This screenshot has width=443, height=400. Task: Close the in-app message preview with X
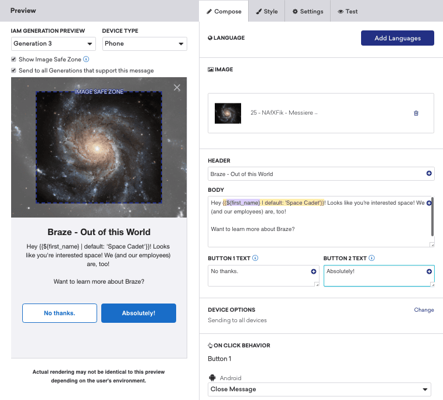click(177, 88)
